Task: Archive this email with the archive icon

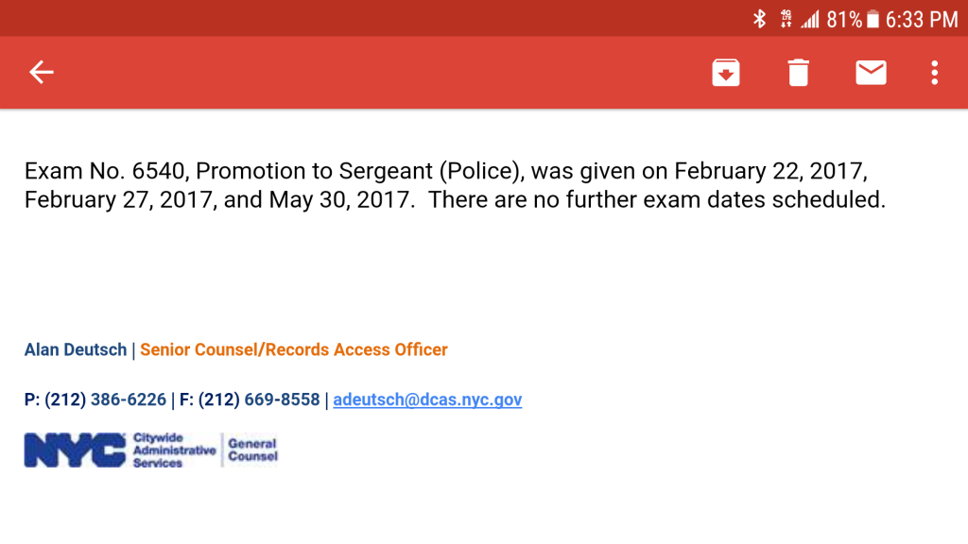Action: (x=726, y=73)
